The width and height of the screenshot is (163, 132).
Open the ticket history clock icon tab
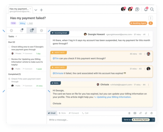coord(21,30)
